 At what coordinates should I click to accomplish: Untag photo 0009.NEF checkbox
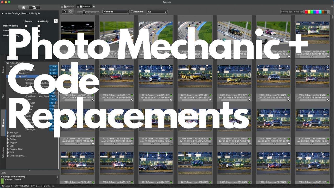point(132,100)
